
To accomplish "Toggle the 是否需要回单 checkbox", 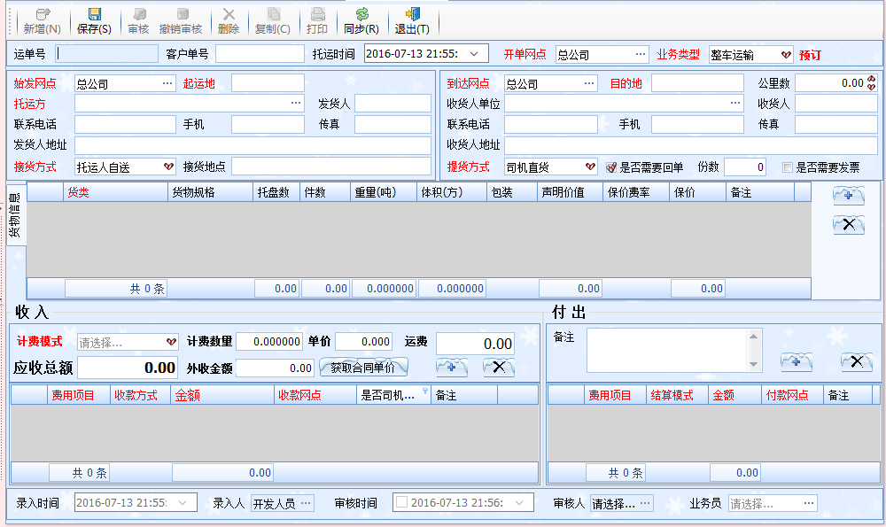I will (x=611, y=167).
